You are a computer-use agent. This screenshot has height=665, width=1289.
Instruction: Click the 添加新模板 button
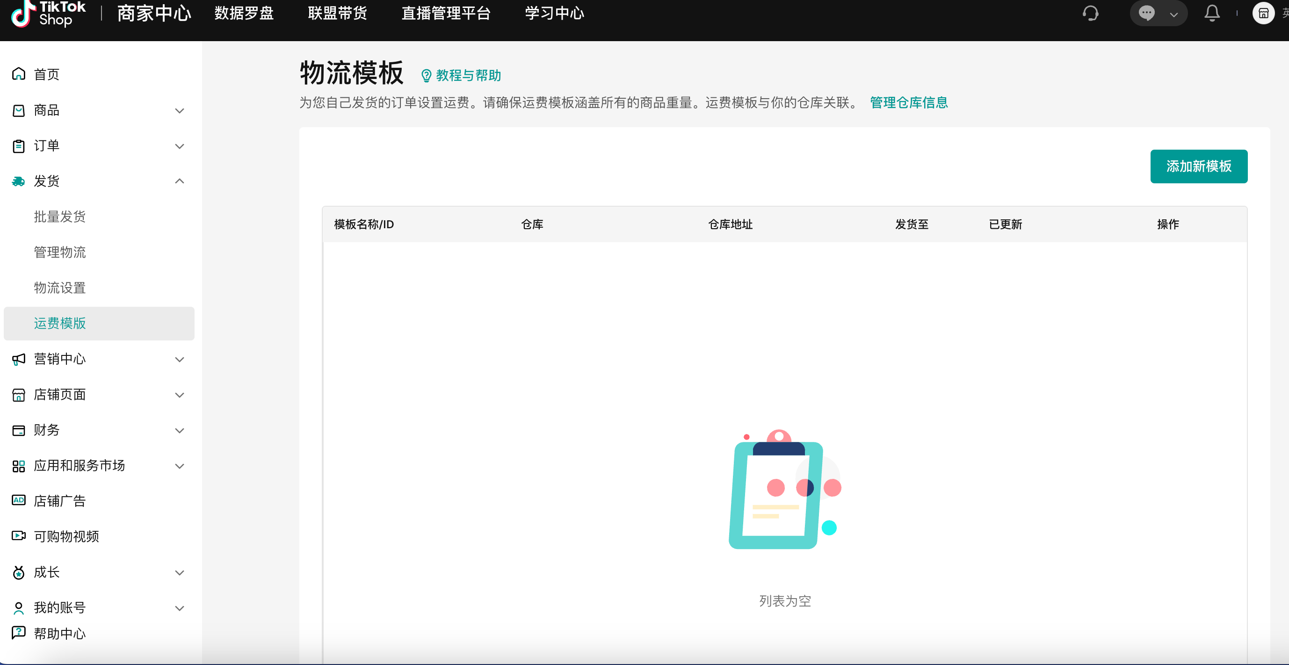click(1198, 166)
